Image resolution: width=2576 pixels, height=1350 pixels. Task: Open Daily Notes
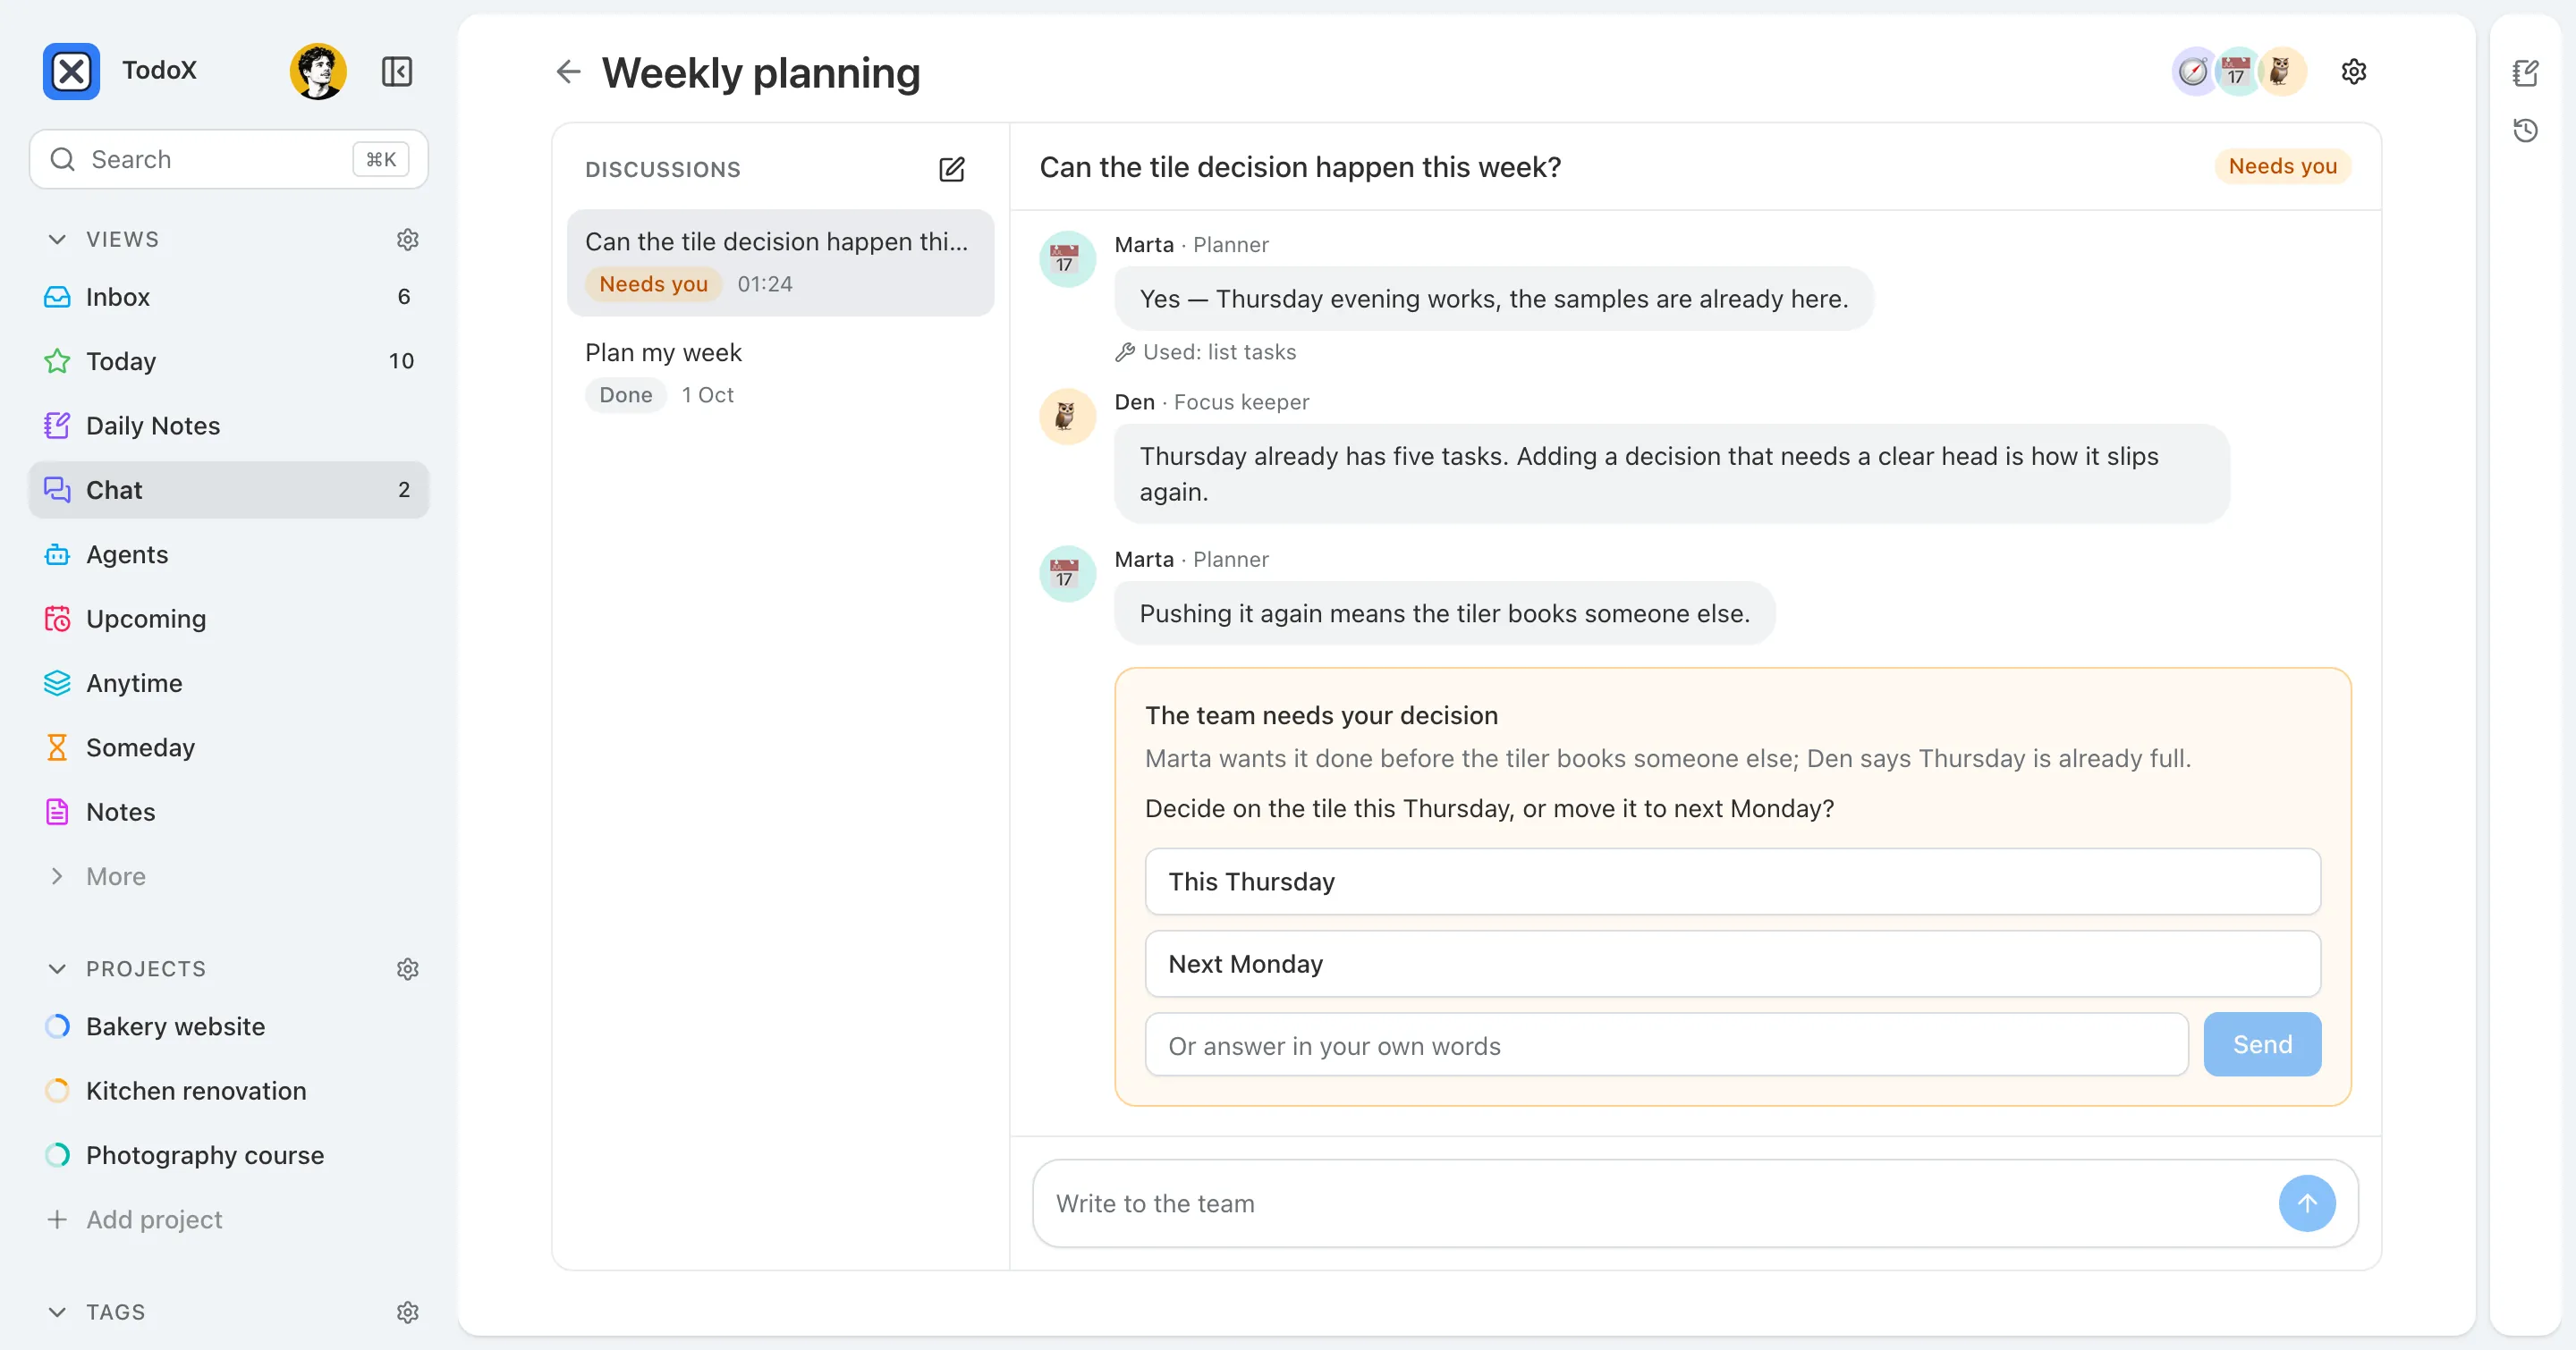click(x=229, y=426)
